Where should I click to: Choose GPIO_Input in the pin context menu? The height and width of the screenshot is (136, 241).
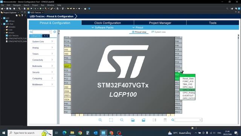(188, 87)
